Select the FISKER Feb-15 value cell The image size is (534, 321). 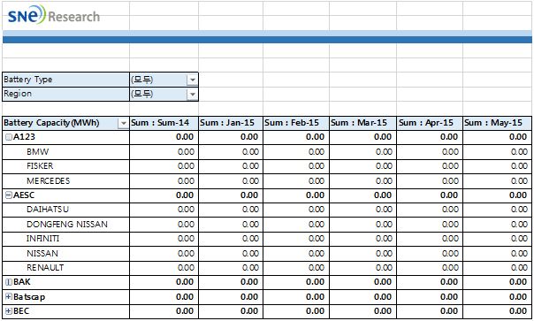point(296,166)
